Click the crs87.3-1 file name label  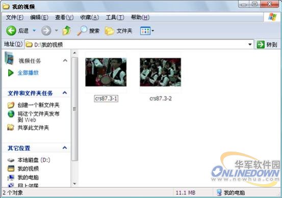[x=106, y=98]
